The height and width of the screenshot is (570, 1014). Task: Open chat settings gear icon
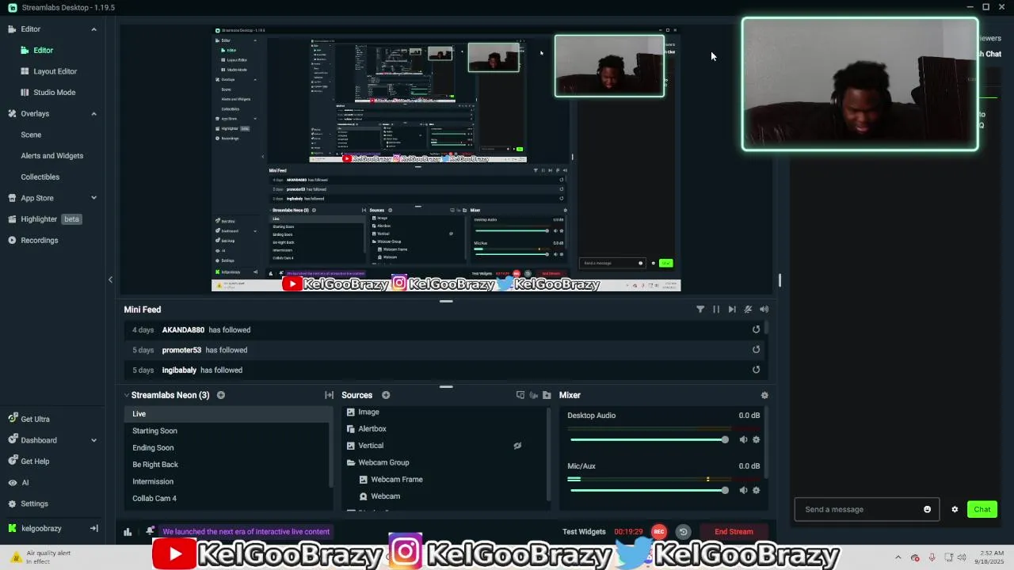pyautogui.click(x=955, y=510)
